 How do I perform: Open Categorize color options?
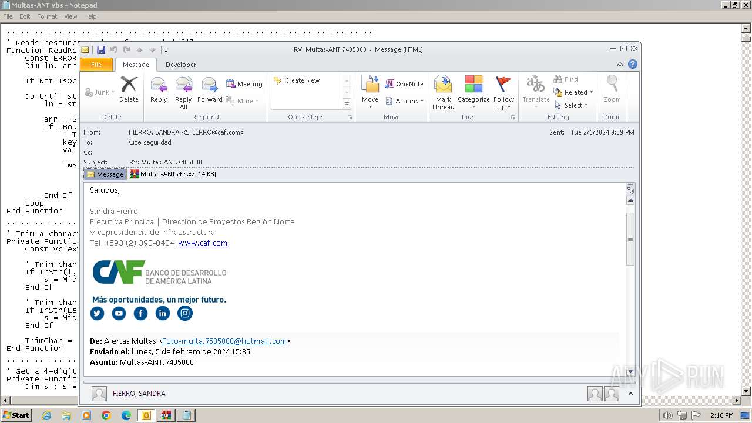(x=474, y=93)
